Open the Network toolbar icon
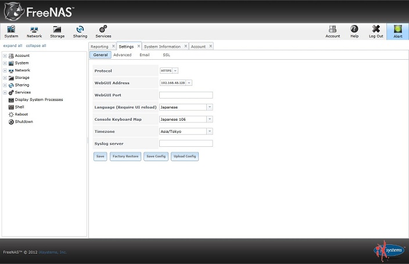This screenshot has height=264, width=409. [34, 31]
